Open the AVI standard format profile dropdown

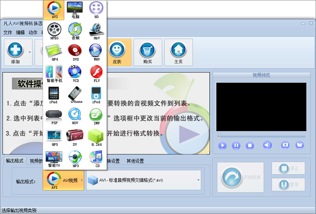[x=144, y=180]
